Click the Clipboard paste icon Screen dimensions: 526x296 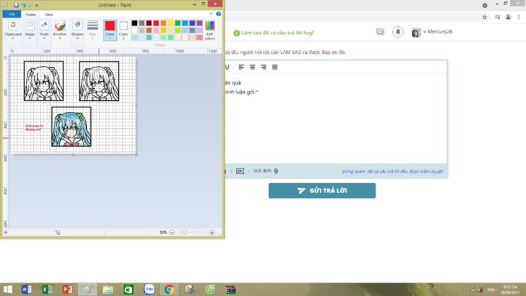[x=13, y=25]
